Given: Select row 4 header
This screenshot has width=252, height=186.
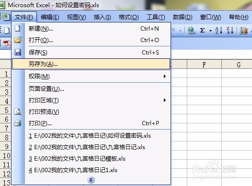Looking at the screenshot, I should [x=6, y=101].
